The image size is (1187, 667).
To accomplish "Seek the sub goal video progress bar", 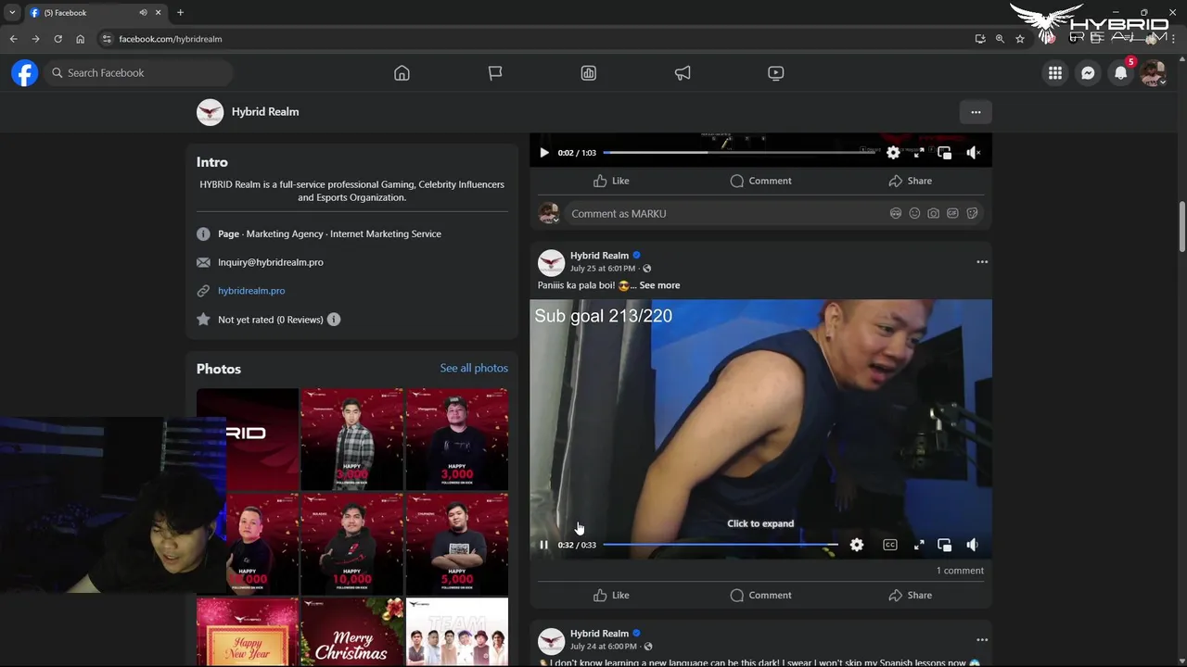I will pyautogui.click(x=721, y=545).
